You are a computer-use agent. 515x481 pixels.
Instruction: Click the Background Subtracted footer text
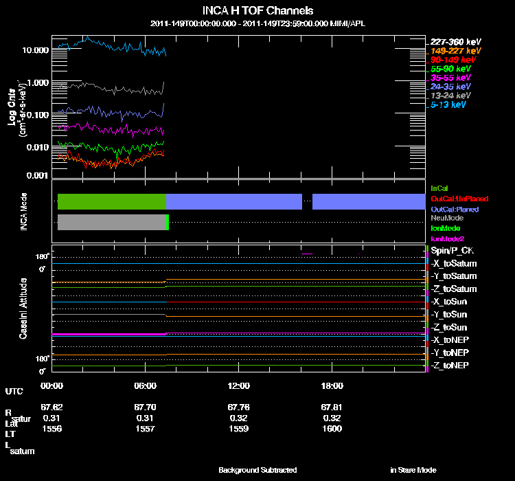pos(257,470)
